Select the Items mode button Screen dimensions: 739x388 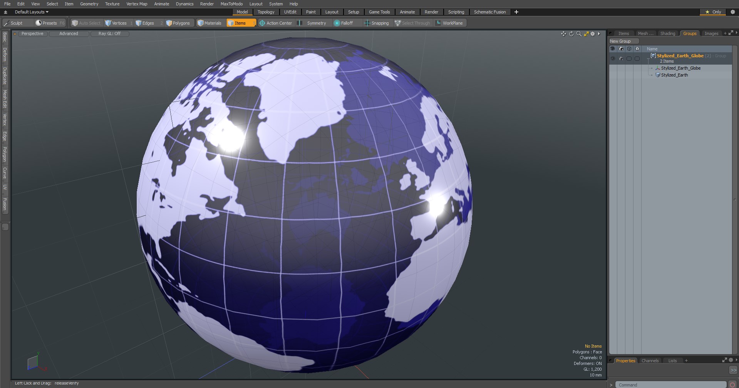coord(241,23)
